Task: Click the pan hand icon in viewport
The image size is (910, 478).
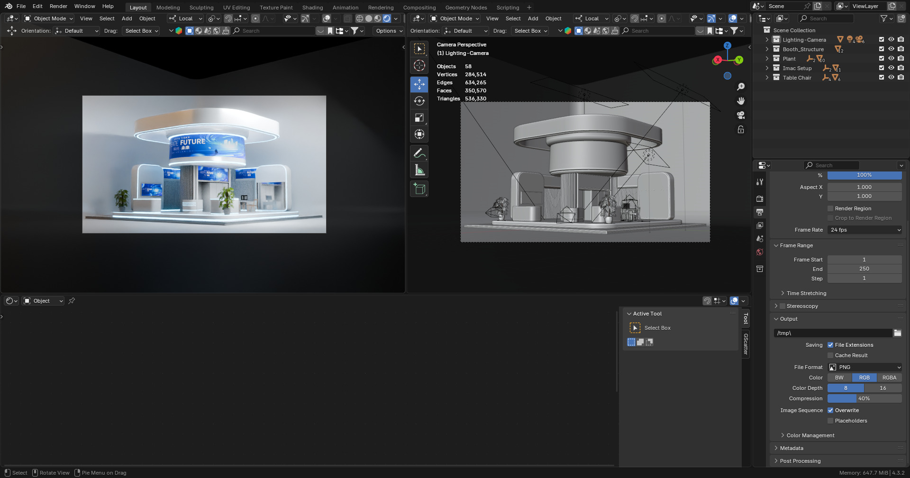Action: (741, 101)
